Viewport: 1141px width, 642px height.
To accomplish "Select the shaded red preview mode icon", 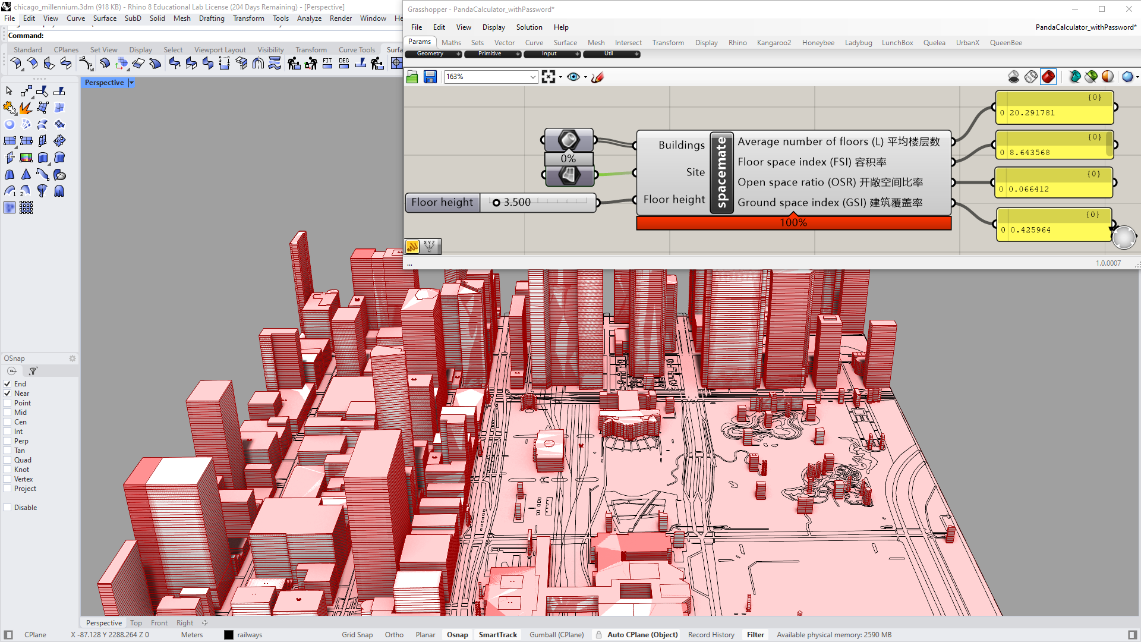I will click(1048, 77).
